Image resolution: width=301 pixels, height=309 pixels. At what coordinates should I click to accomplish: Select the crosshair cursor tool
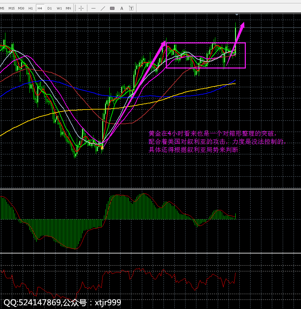click(81, 8)
